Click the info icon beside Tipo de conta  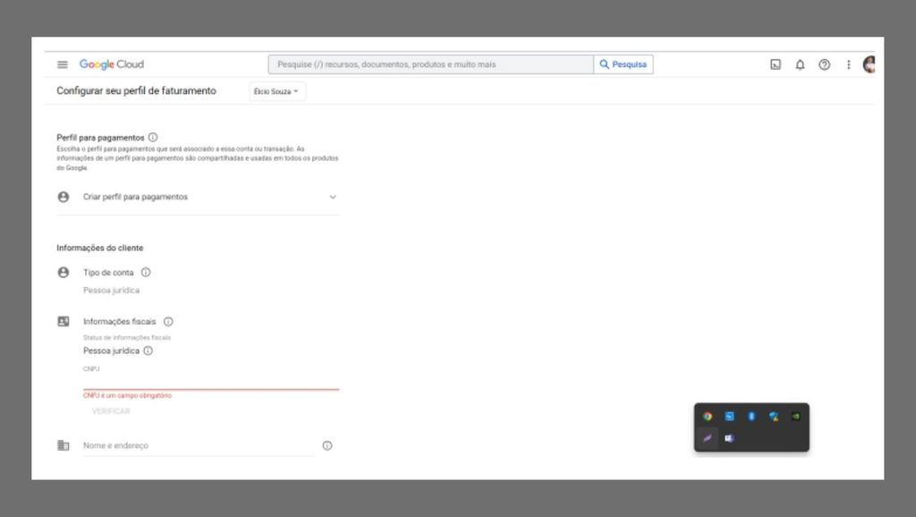[x=146, y=272]
